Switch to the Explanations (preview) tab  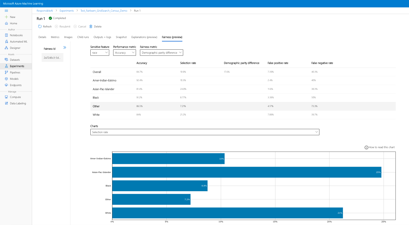pos(144,37)
